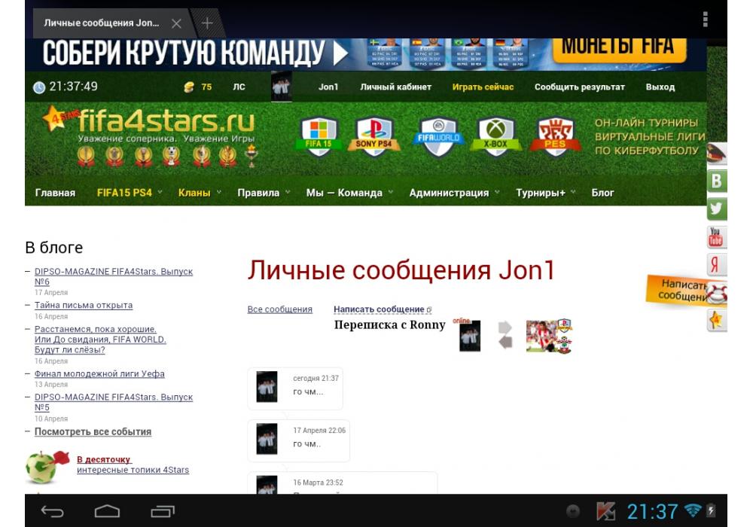Open Финал молодежной лиги Уефа post
Viewport: 753px width, 527px height.
pyautogui.click(x=99, y=374)
